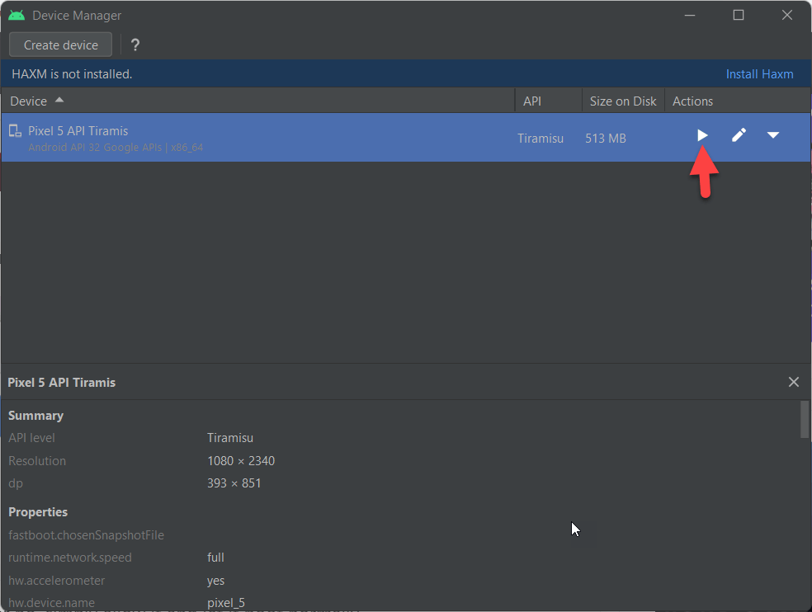Click the 513 MB size cell
The width and height of the screenshot is (812, 612).
coord(606,139)
